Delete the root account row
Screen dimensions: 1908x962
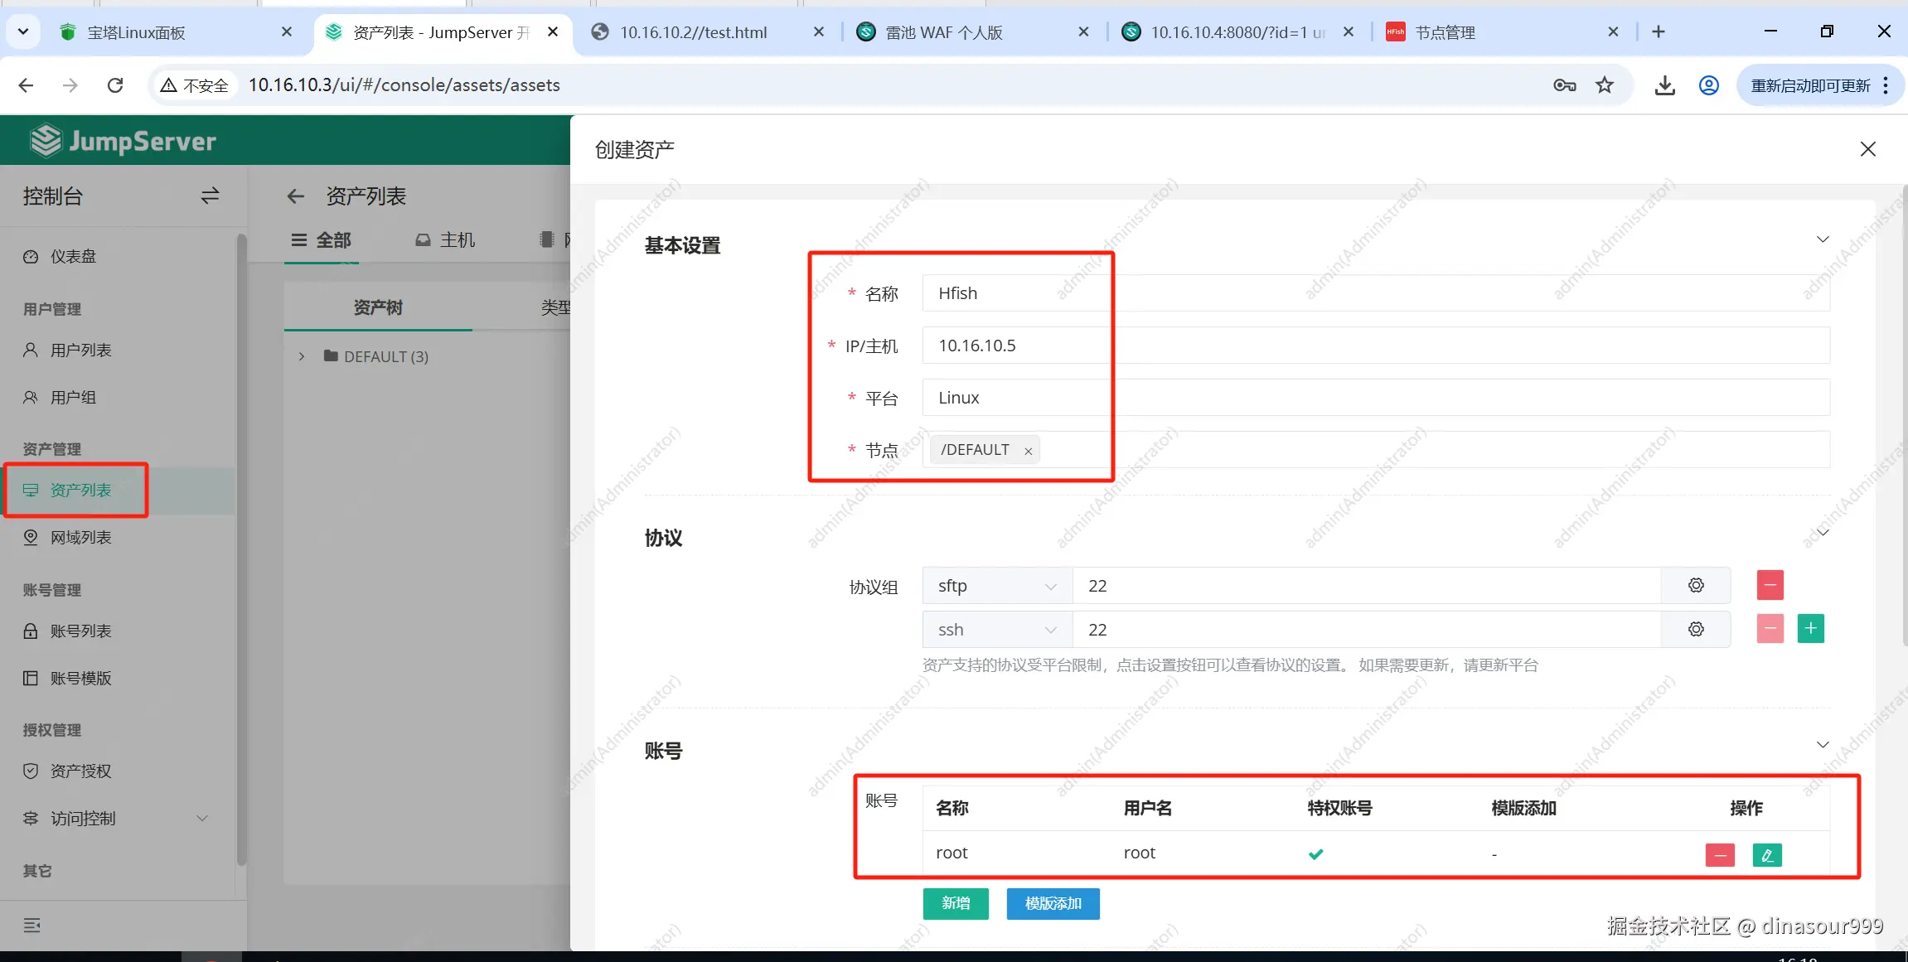coord(1720,854)
